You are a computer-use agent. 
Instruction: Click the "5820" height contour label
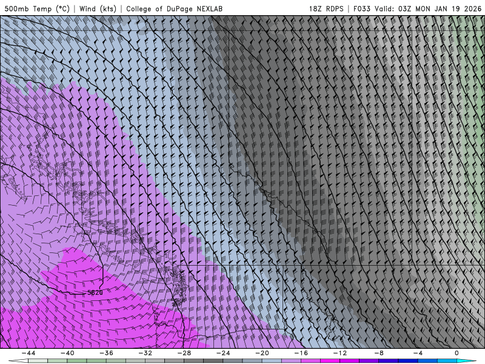[95, 292]
